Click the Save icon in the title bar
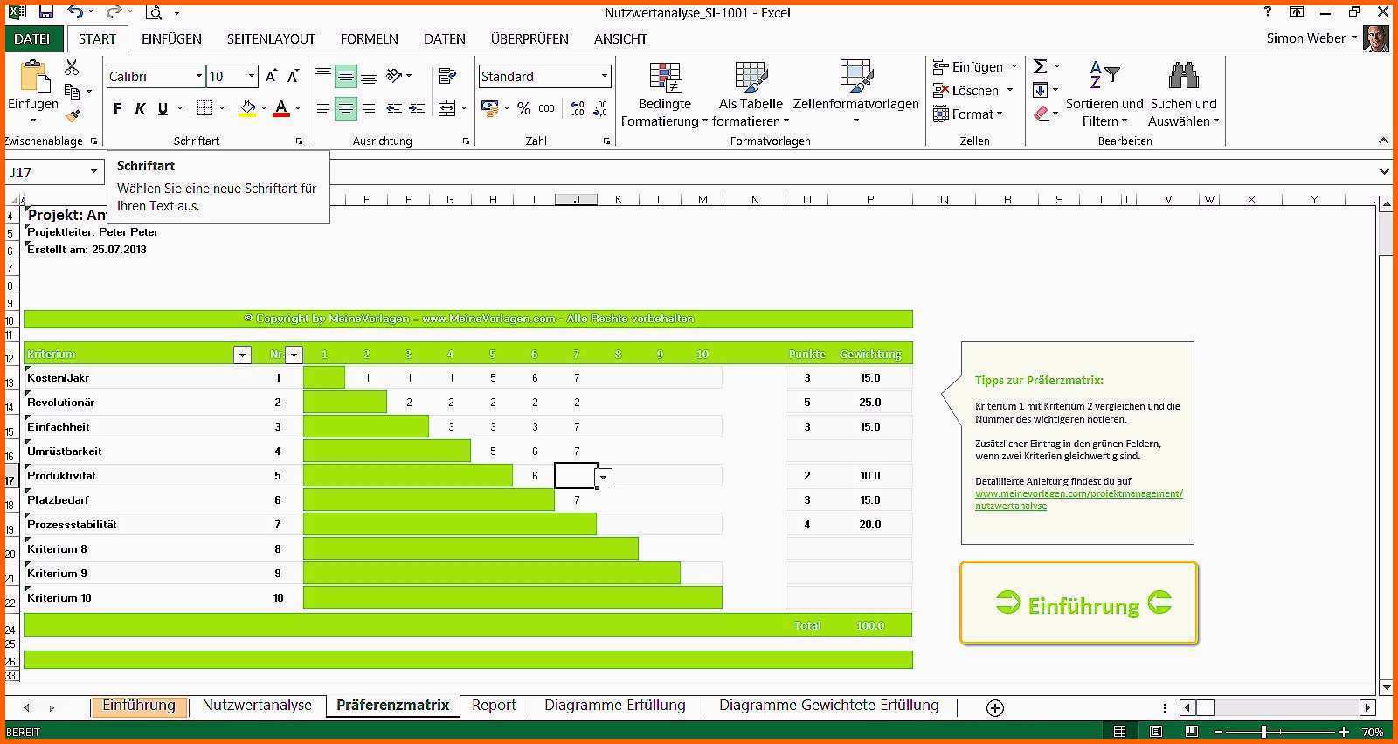This screenshot has width=1398, height=744. pos(46,12)
